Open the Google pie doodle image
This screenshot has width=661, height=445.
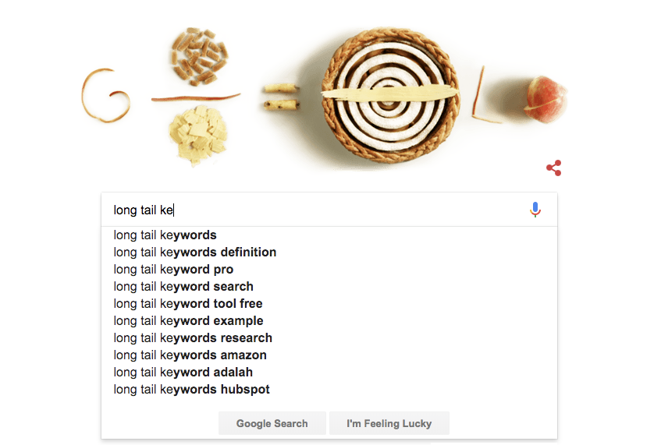(386, 95)
